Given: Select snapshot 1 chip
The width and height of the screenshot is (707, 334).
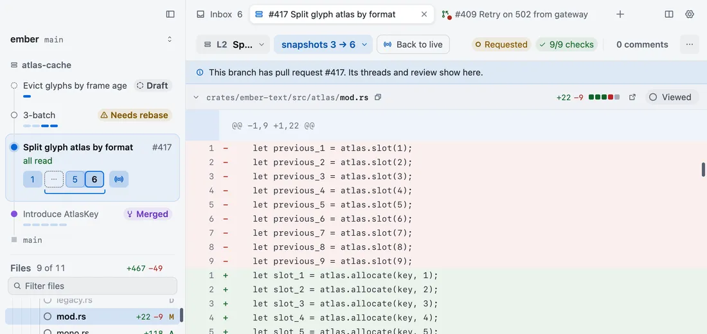Looking at the screenshot, I should [x=33, y=179].
